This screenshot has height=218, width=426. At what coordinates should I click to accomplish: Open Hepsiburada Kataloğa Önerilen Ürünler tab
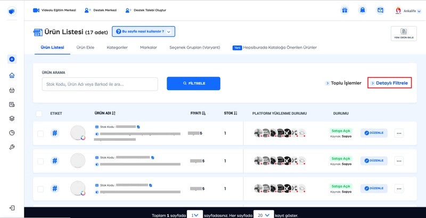274,47
